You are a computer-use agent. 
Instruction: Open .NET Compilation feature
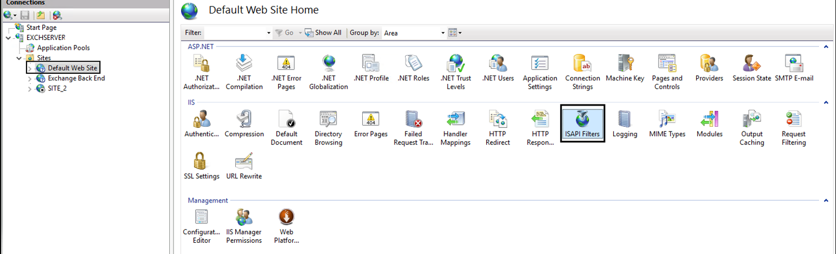point(244,72)
